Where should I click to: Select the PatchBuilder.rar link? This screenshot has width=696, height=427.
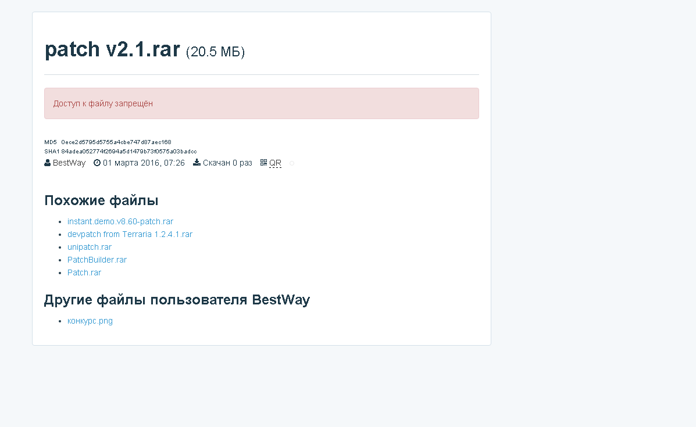click(x=97, y=260)
